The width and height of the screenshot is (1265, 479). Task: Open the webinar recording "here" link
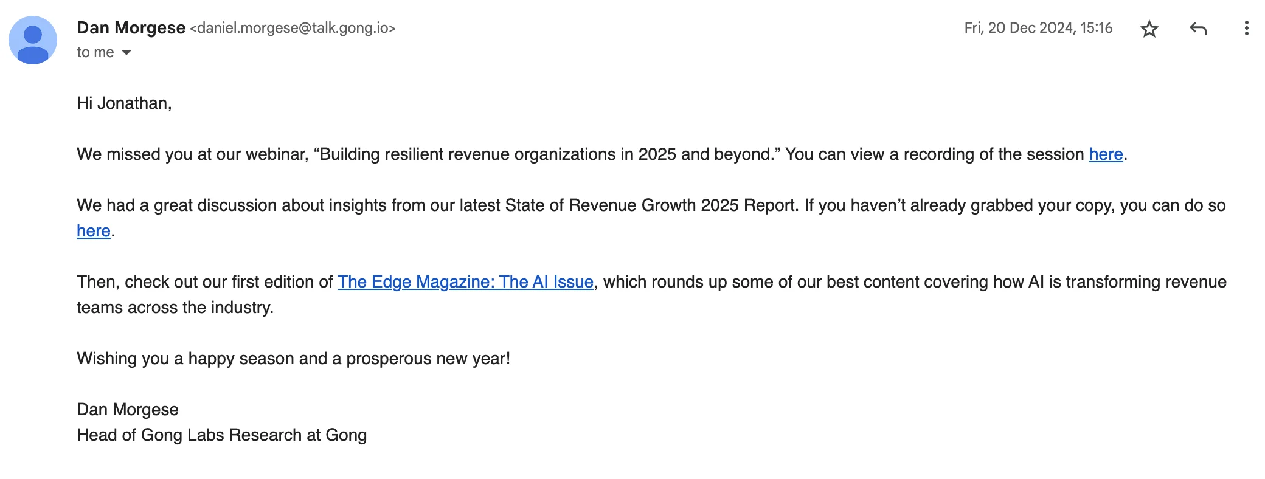(1105, 154)
